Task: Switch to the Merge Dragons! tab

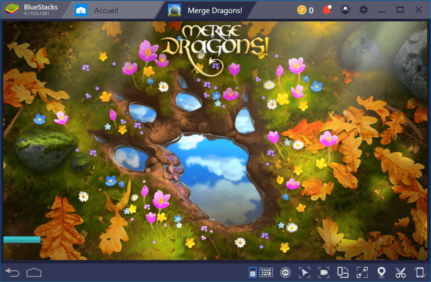Action: [215, 10]
